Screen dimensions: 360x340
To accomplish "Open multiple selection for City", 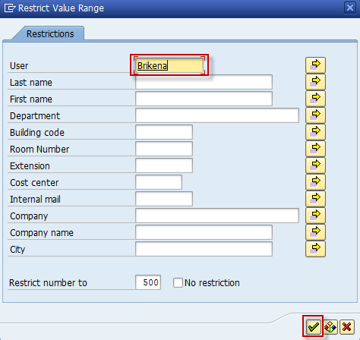I will tap(315, 249).
